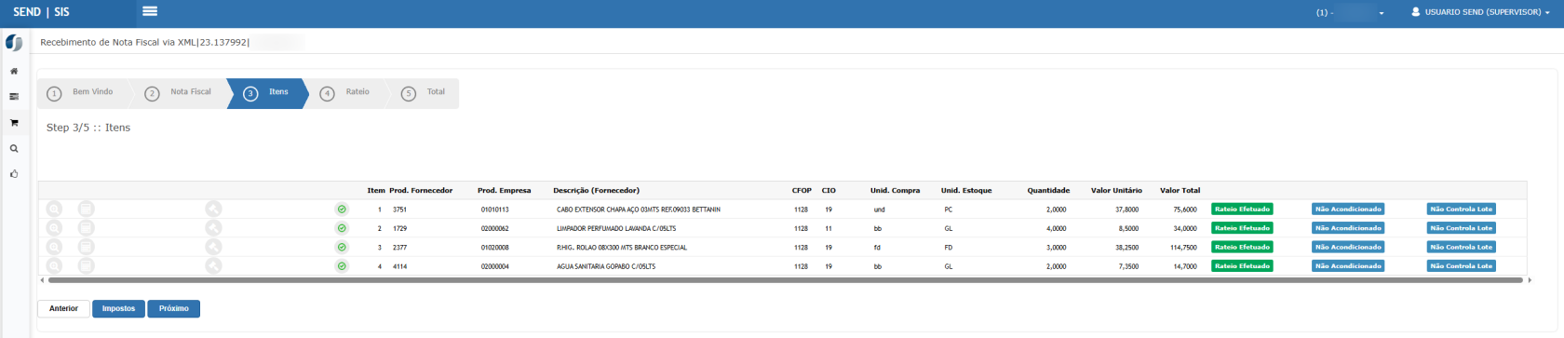Go back with the Anterior button

[x=63, y=309]
